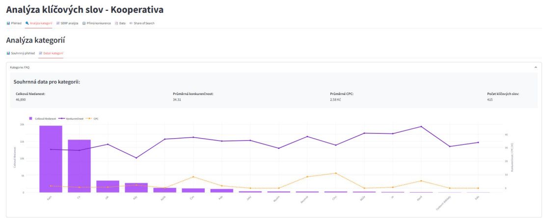545x218 pixels.
Task: Click the Celková hledanost value 46,890
Action: pos(21,100)
